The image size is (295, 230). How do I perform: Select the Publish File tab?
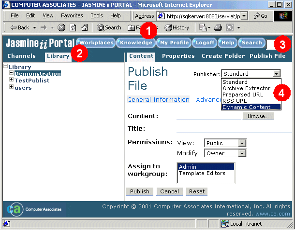click(x=267, y=56)
